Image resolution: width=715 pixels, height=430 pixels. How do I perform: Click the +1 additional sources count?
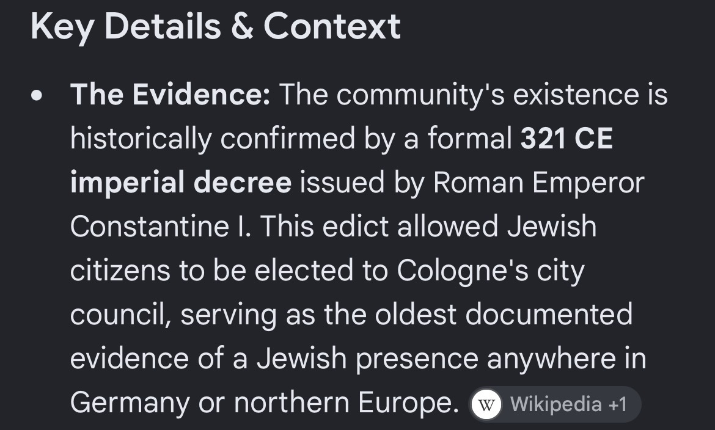coord(617,404)
